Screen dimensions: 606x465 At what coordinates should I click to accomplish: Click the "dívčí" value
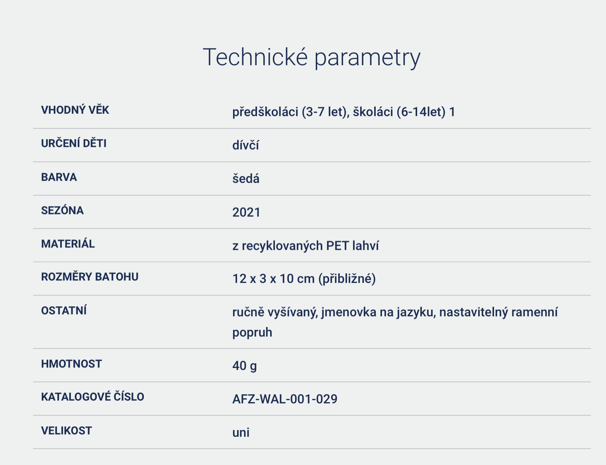pos(245,146)
